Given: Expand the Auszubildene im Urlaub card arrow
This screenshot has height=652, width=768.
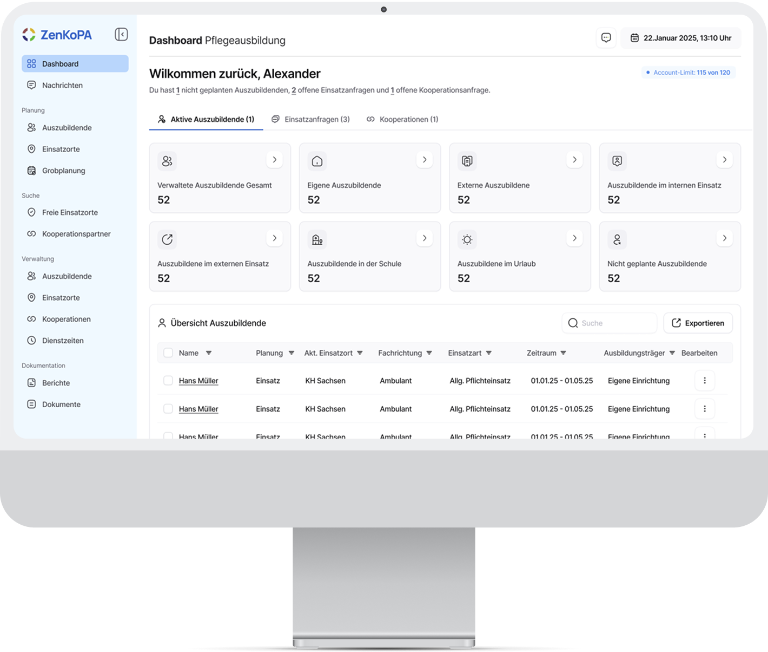Looking at the screenshot, I should coord(574,238).
